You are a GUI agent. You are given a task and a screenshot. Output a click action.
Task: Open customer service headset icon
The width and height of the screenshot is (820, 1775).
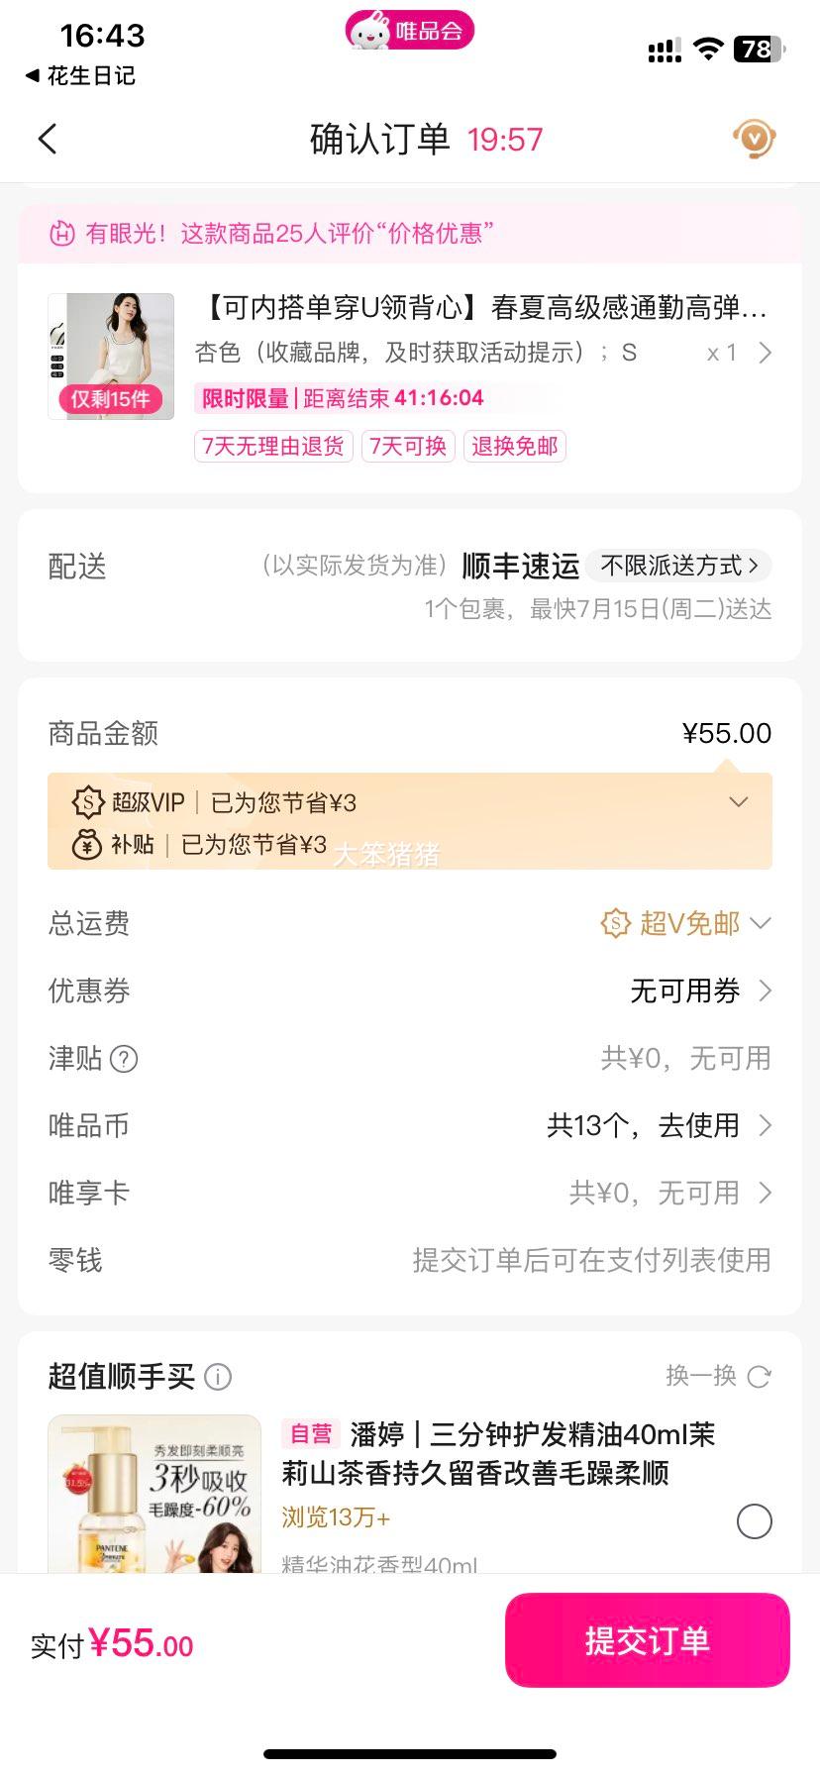tap(754, 139)
